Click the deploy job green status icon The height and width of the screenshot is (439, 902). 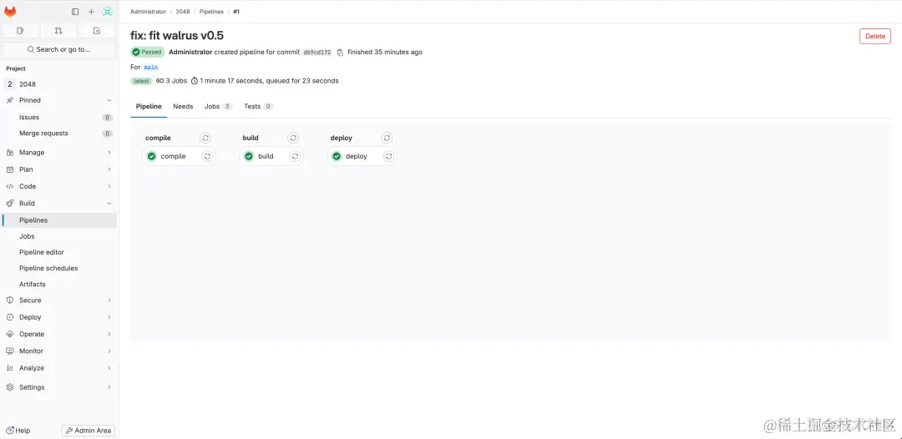pos(337,156)
